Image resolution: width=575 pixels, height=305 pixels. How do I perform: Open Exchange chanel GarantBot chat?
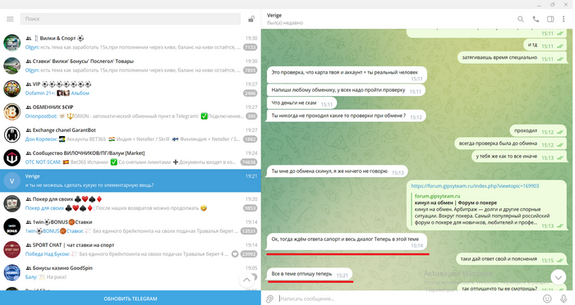(x=130, y=134)
